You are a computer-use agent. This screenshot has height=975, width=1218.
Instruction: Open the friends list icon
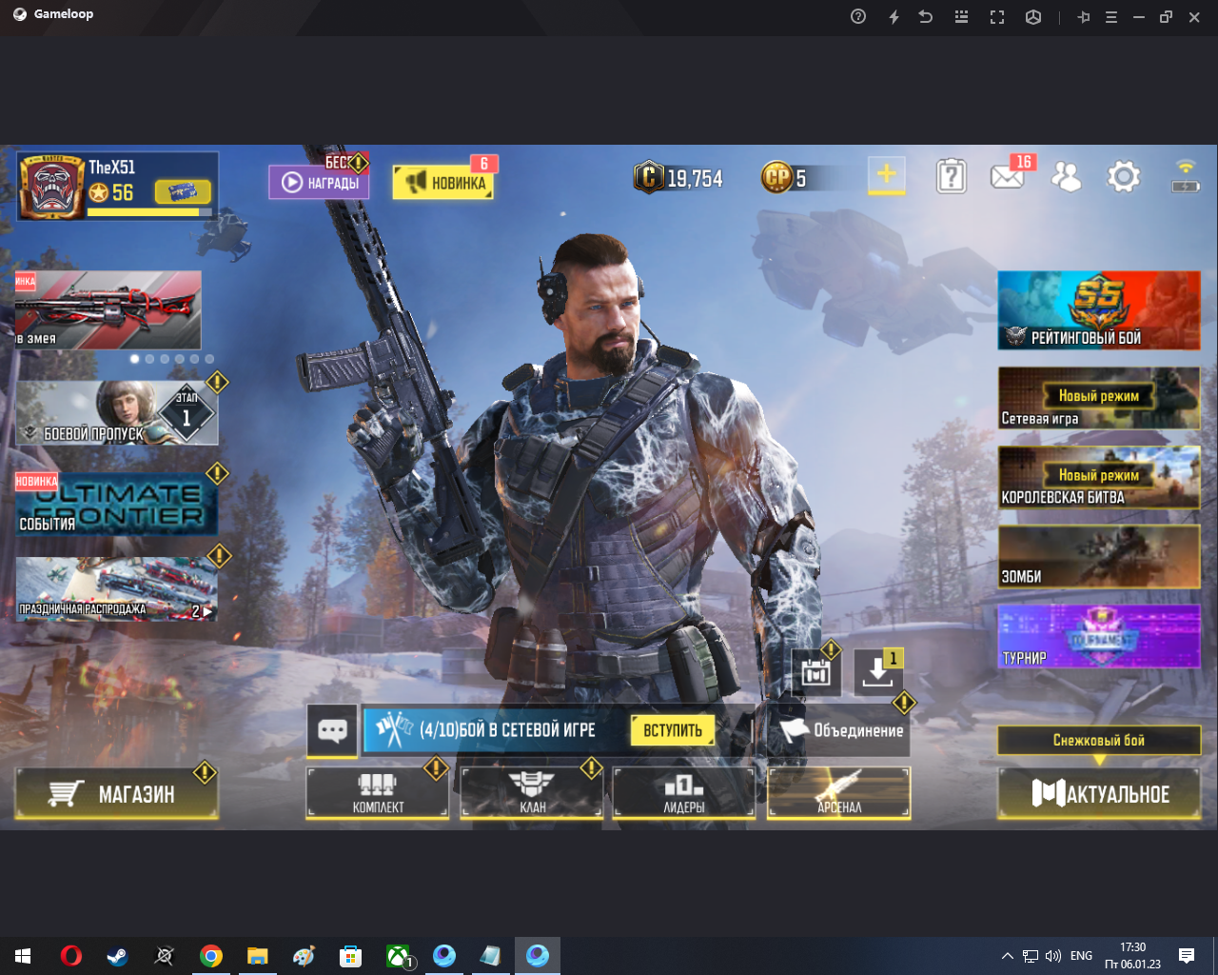(1066, 176)
